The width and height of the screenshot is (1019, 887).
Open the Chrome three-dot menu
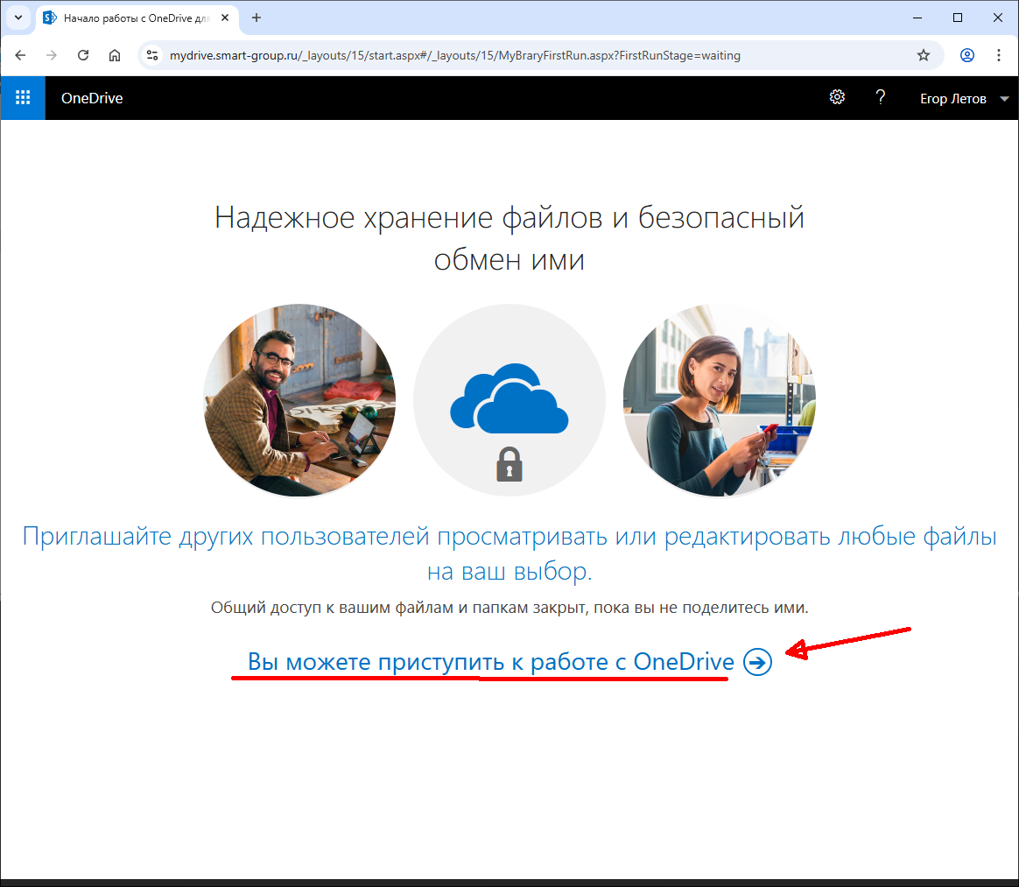(x=999, y=55)
